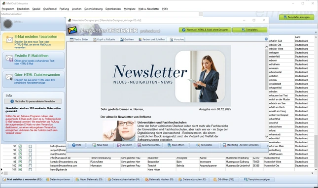Toggle first checkbox in row 100

point(20,165)
